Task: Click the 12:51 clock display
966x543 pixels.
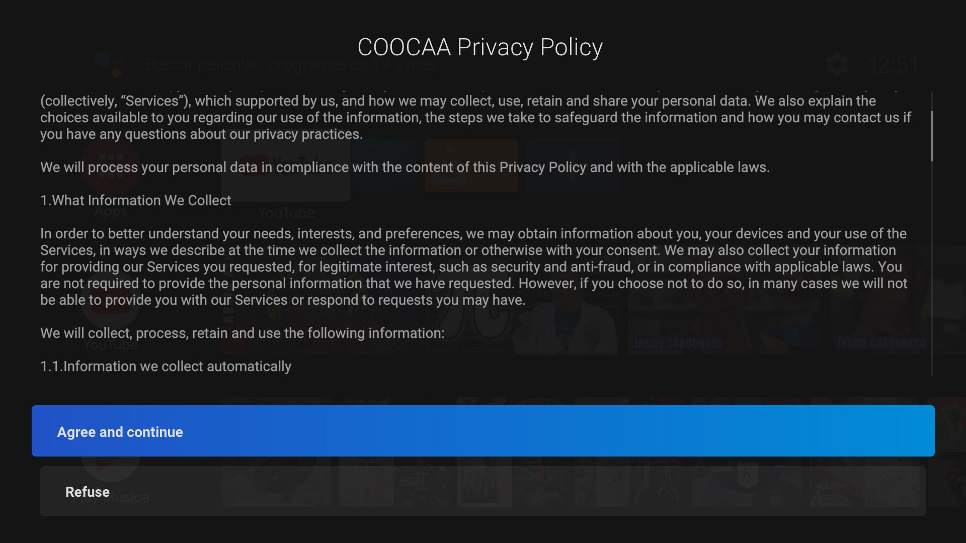Action: click(894, 65)
